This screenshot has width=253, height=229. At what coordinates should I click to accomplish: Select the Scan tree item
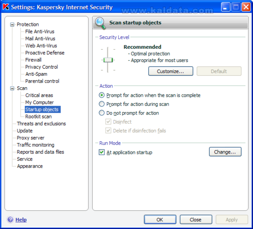point(22,88)
